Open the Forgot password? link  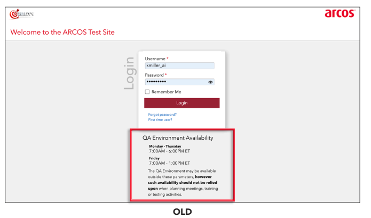point(162,115)
